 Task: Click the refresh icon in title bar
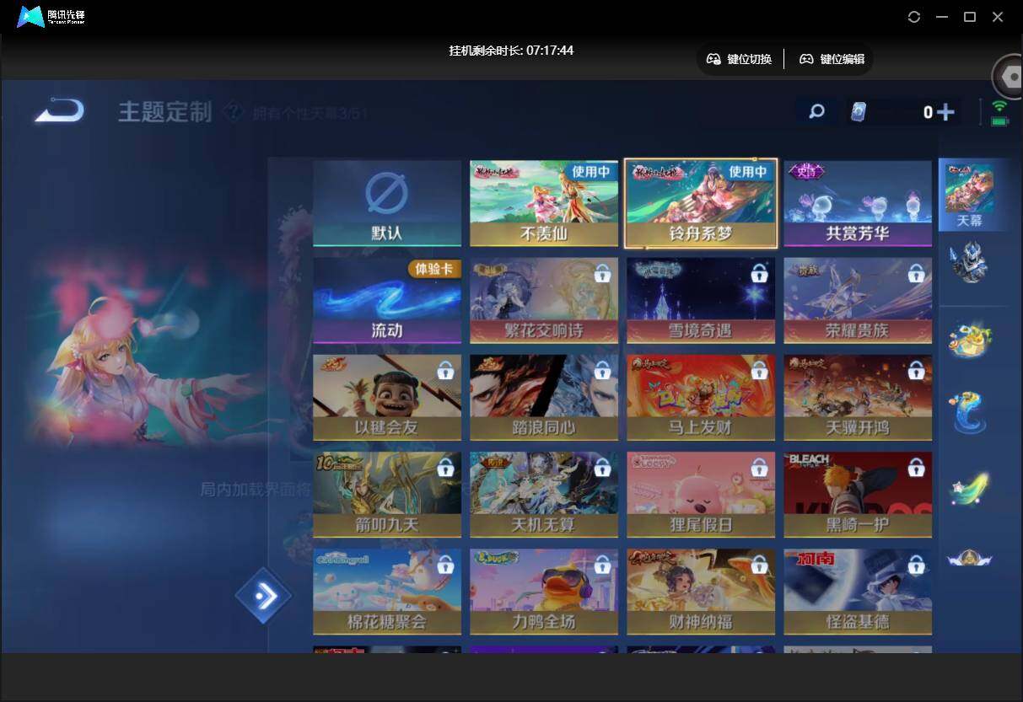point(914,17)
